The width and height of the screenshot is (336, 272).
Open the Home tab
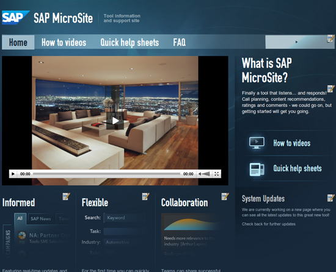(18, 42)
